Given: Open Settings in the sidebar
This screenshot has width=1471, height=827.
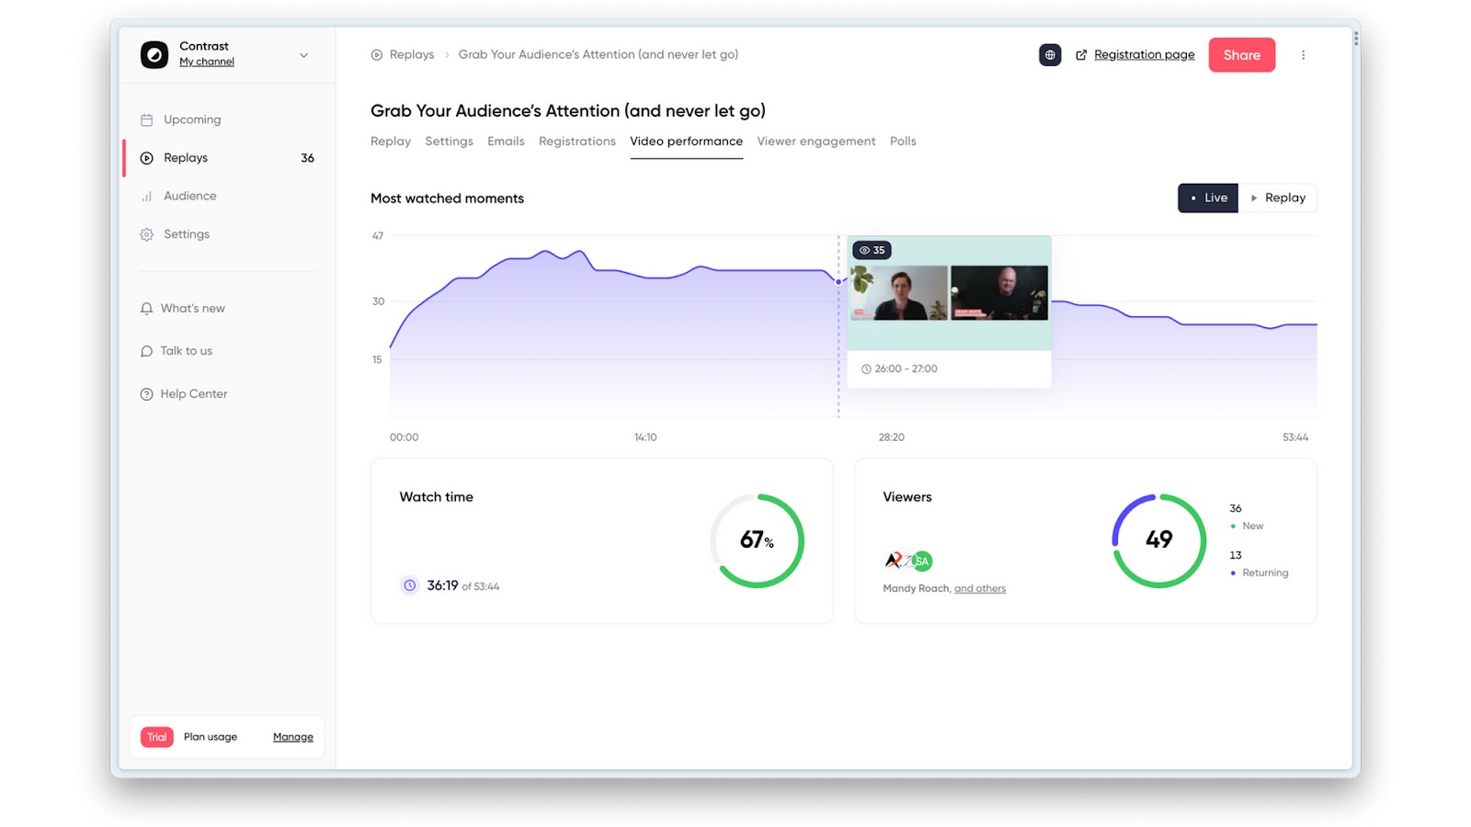Looking at the screenshot, I should coord(187,234).
